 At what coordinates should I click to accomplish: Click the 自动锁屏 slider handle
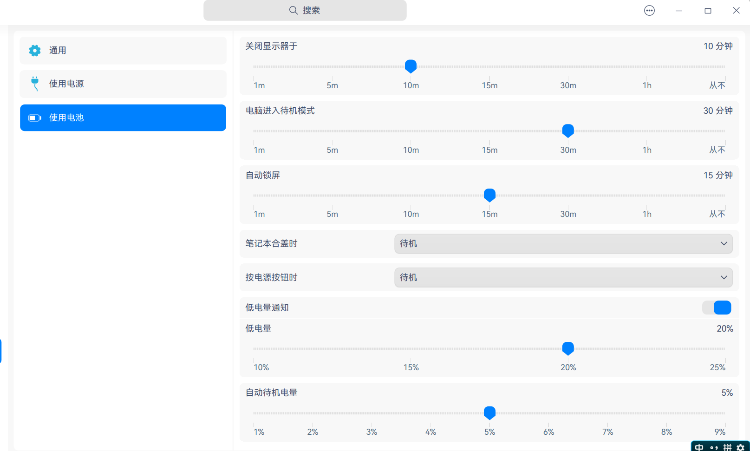[489, 195]
